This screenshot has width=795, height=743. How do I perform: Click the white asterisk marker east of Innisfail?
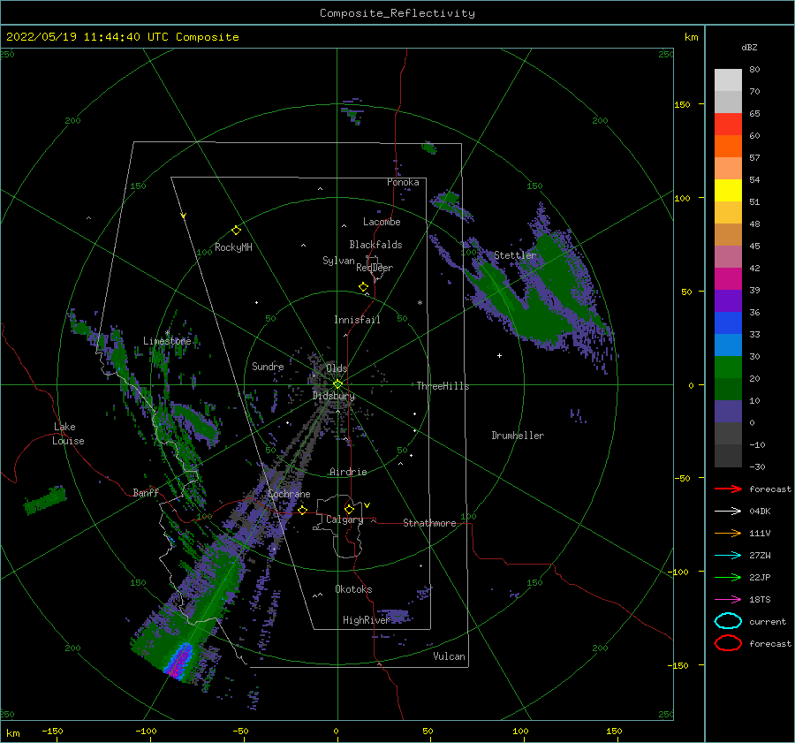(x=420, y=303)
